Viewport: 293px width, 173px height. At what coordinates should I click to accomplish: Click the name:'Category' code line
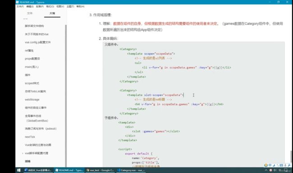coord(146,158)
